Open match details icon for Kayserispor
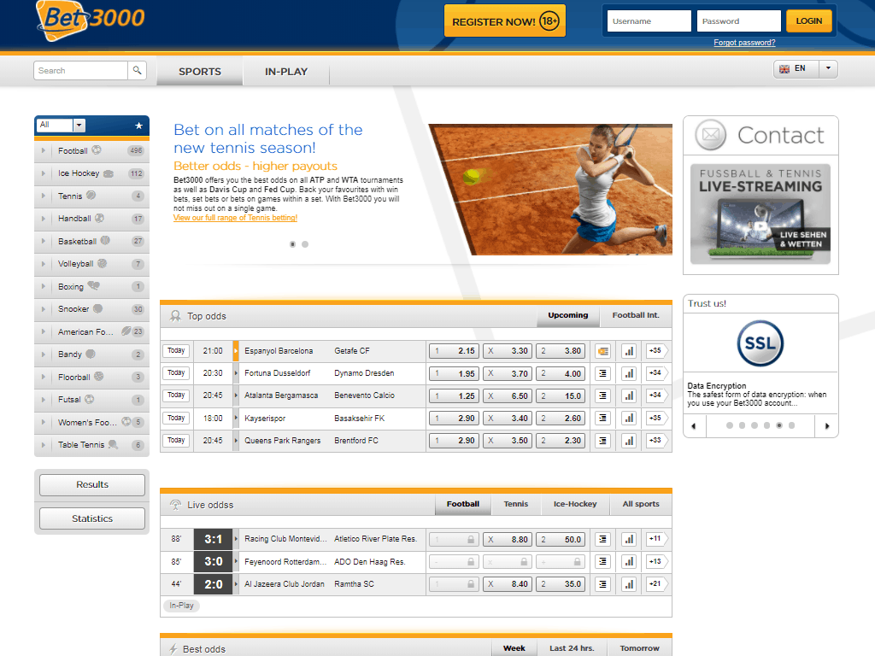Viewport: 875px width, 656px height. pyautogui.click(x=602, y=419)
